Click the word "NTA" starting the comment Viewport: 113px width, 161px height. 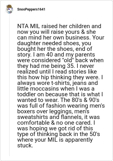click(23, 26)
